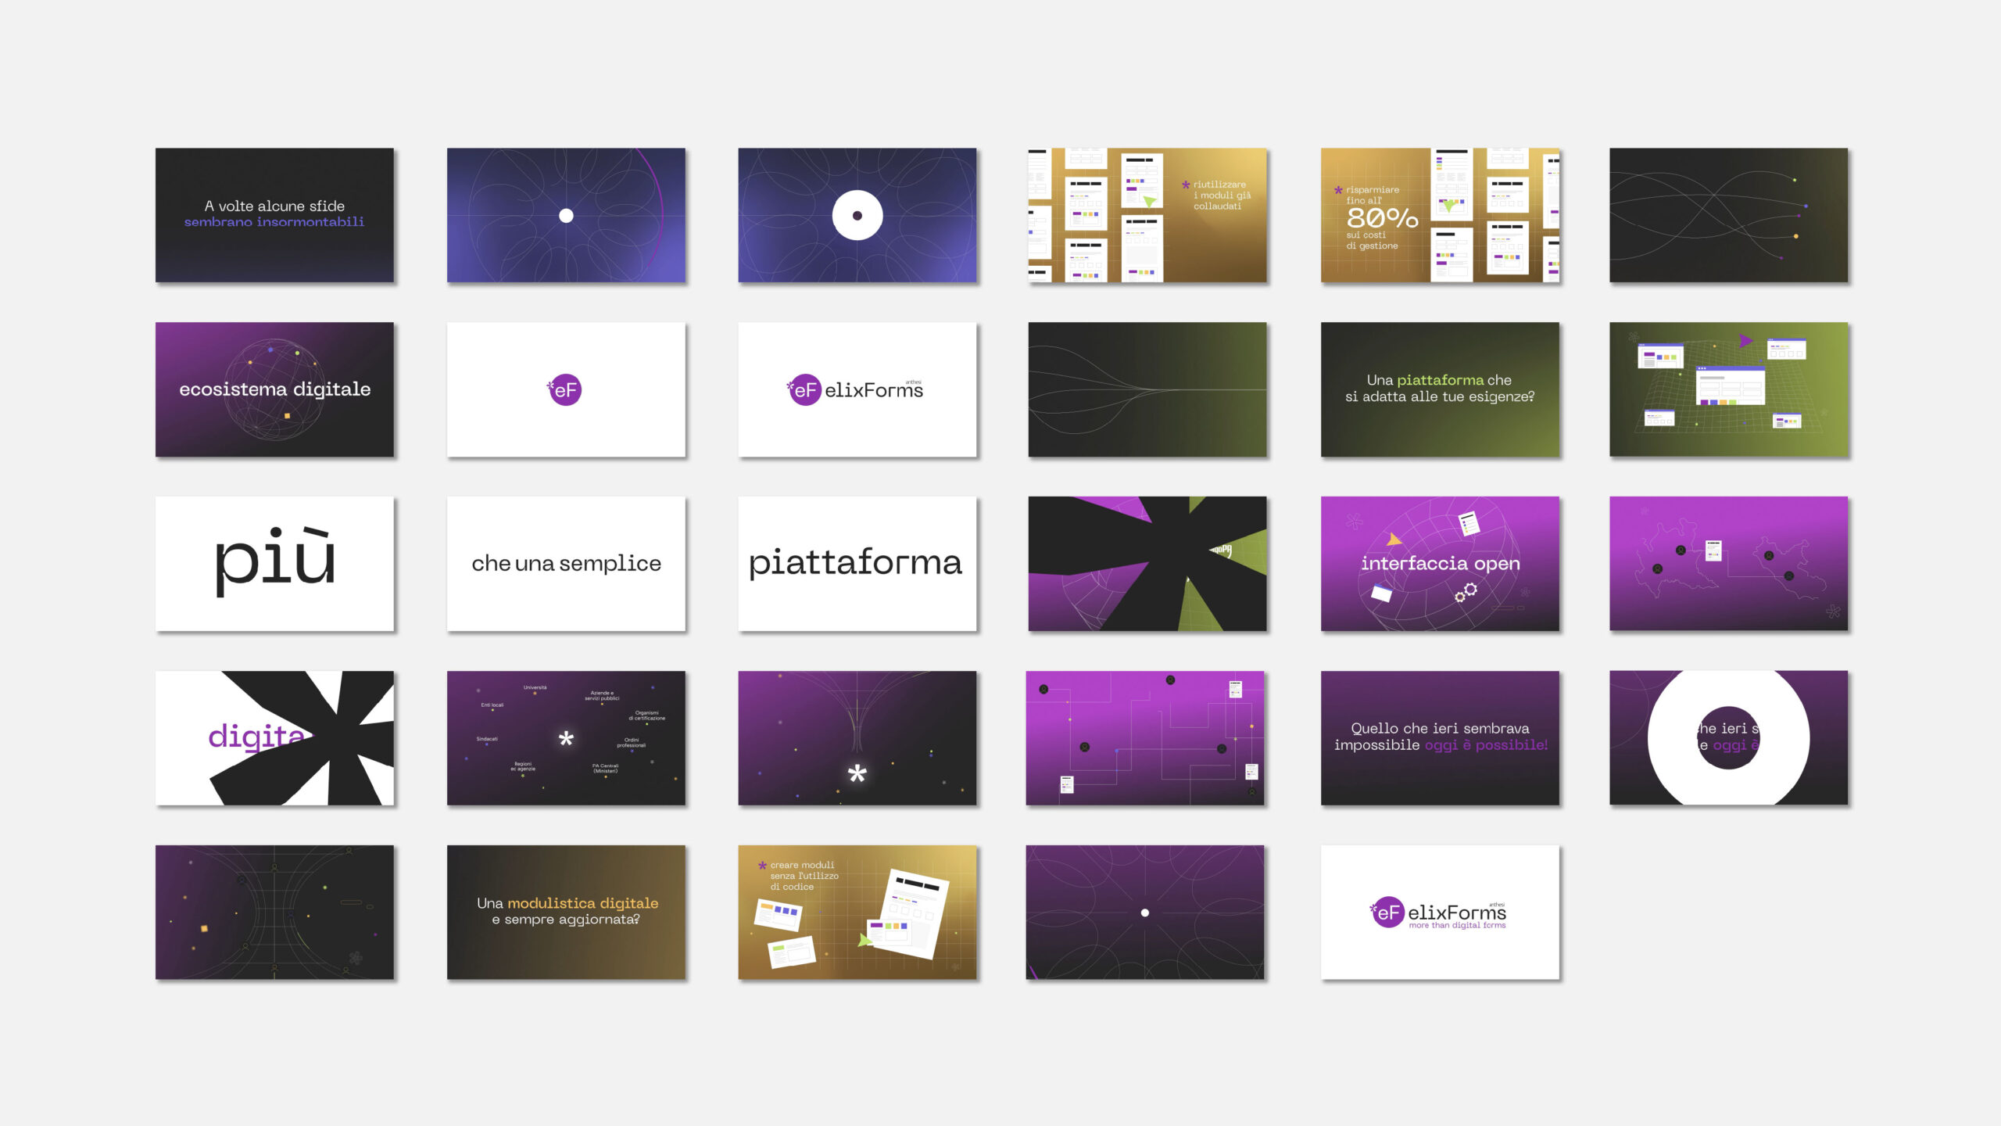The image size is (2001, 1126).
Task: Select the 'piattaforma' white frame
Action: pyautogui.click(x=857, y=563)
